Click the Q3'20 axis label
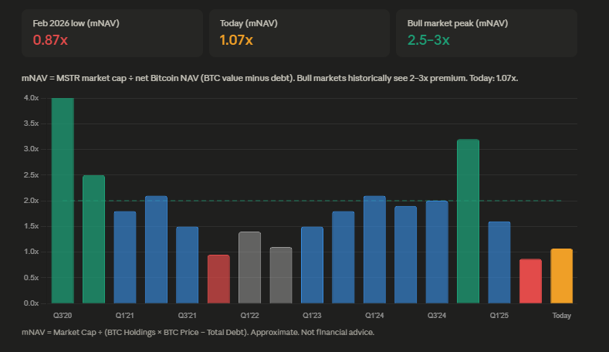The width and height of the screenshot is (609, 352). click(x=63, y=316)
